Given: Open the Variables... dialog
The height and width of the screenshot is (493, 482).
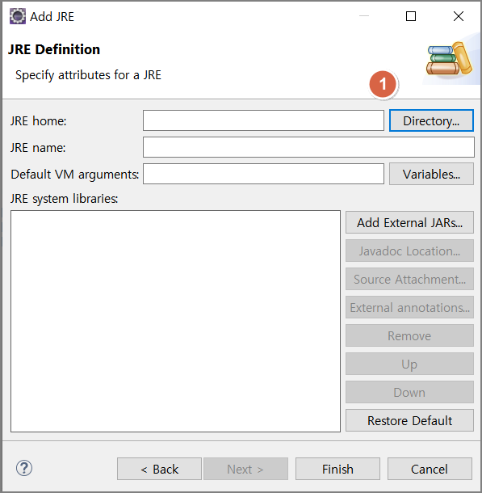Looking at the screenshot, I should 431,174.
